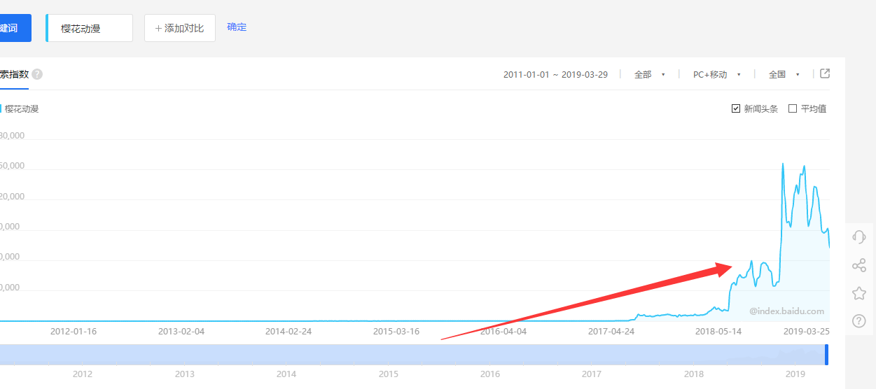
Task: Open the headset customer service icon
Action: [859, 237]
